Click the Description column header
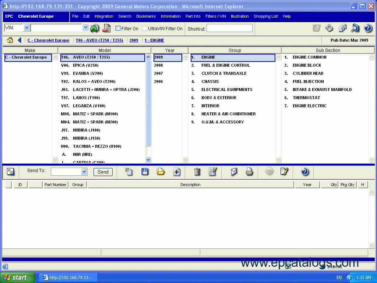377x283 pixels. pos(190,185)
